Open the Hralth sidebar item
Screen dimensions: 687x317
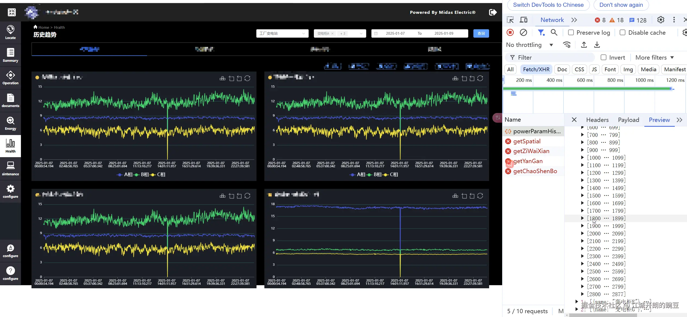[x=10, y=146]
